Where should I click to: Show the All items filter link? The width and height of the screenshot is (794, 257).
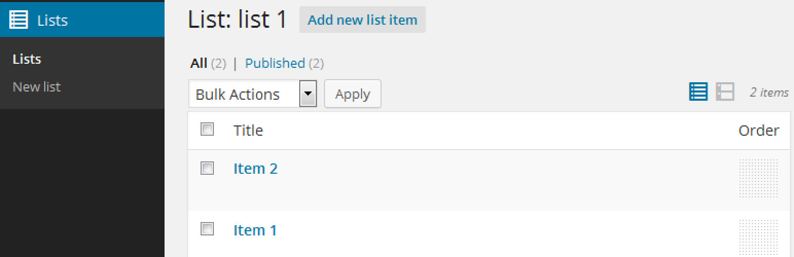[199, 63]
